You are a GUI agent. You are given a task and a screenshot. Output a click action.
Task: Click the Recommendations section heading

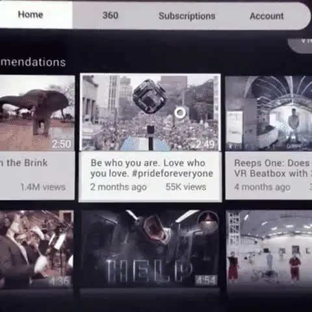[x=32, y=62]
